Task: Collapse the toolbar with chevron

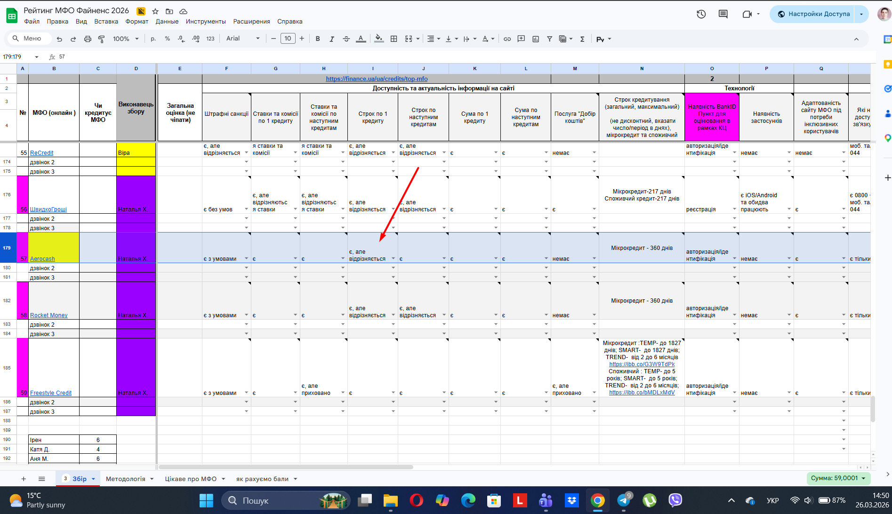Action: [x=856, y=39]
